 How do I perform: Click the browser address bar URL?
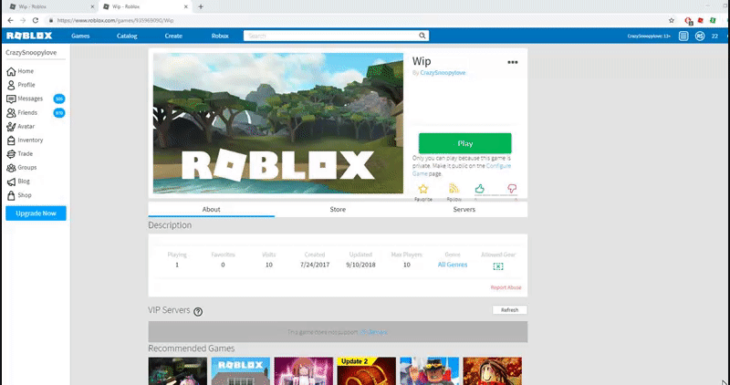(x=115, y=20)
